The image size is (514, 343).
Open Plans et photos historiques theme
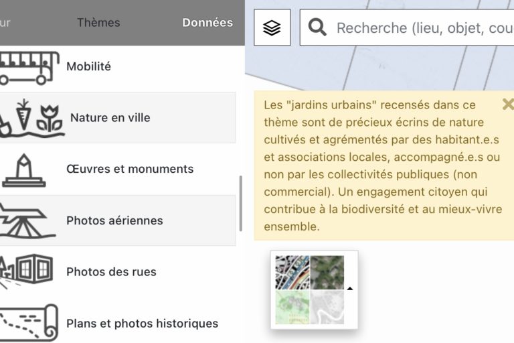click(143, 324)
